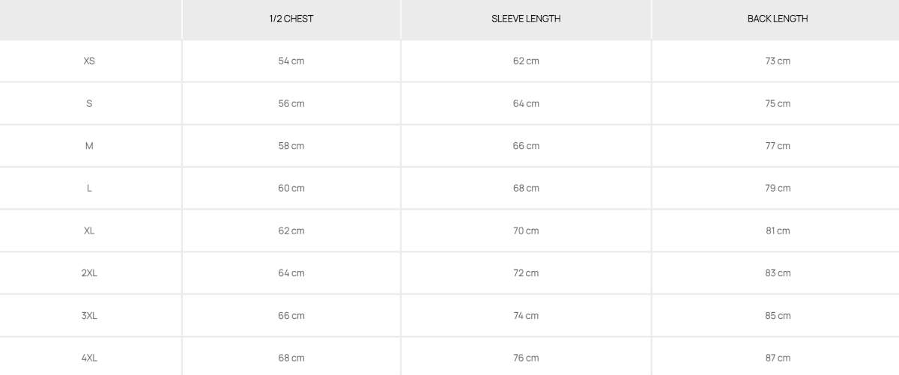Viewport: 899px width, 375px height.
Task: Click the 1/2 CHEST column header
Action: click(291, 19)
